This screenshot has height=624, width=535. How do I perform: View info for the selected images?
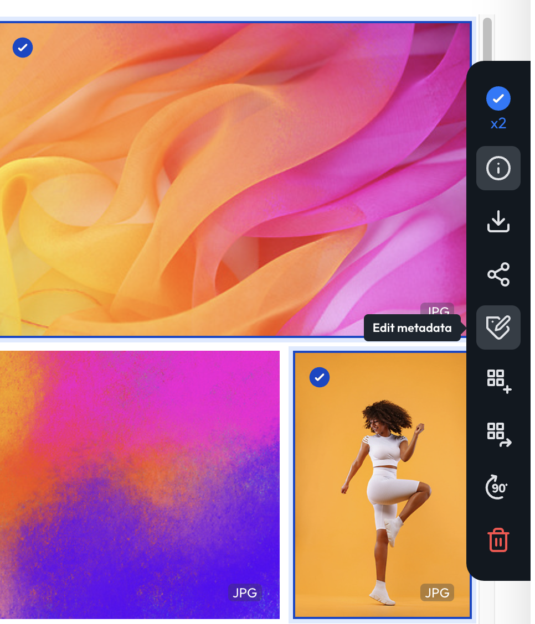498,169
